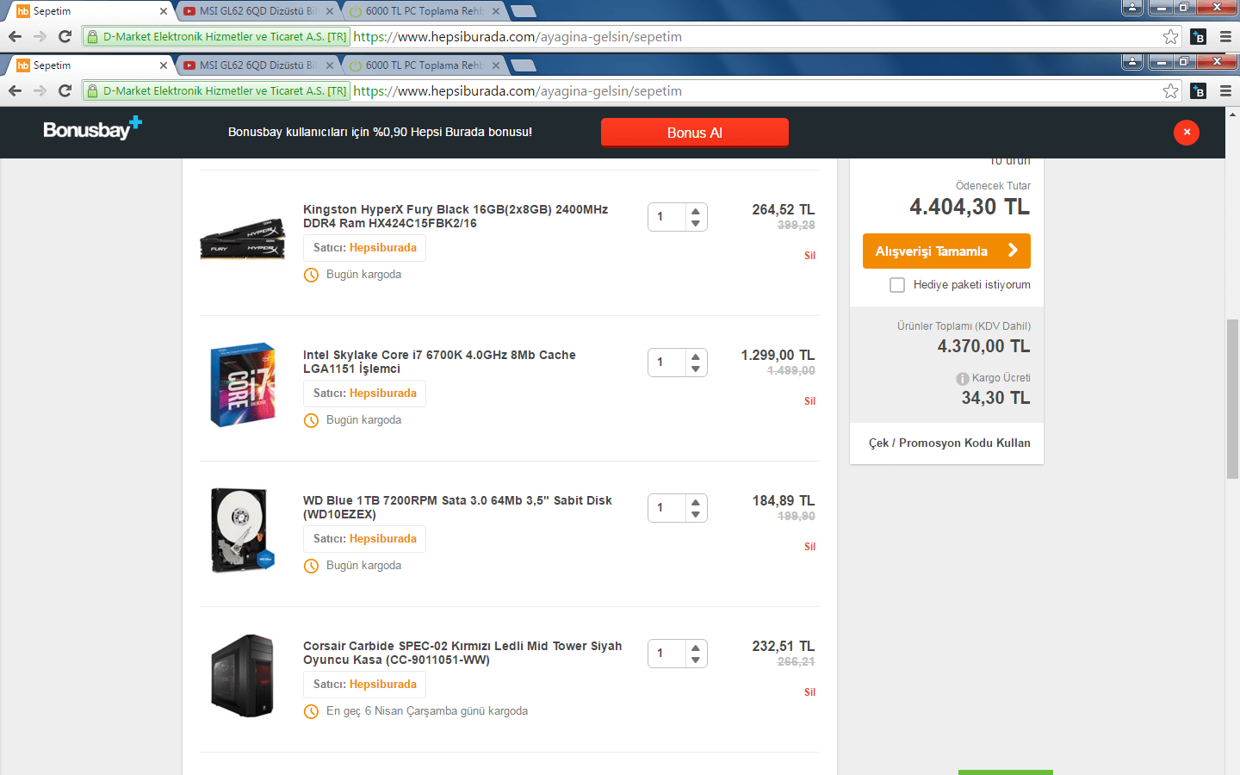
Task: Open the Hepsiburada seller link for the WD Blue disk
Action: 383,539
